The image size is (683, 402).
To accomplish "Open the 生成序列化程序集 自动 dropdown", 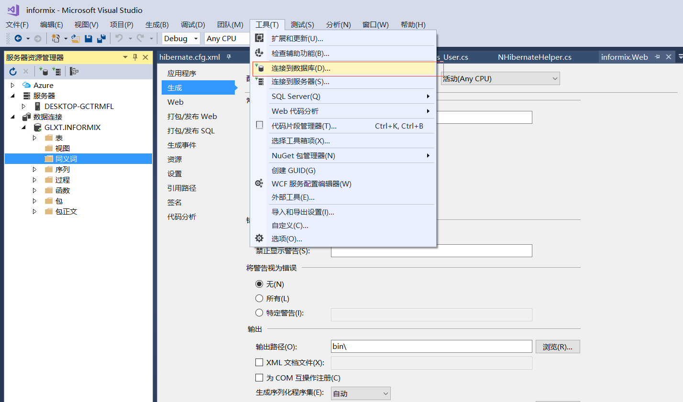I will (x=361, y=393).
